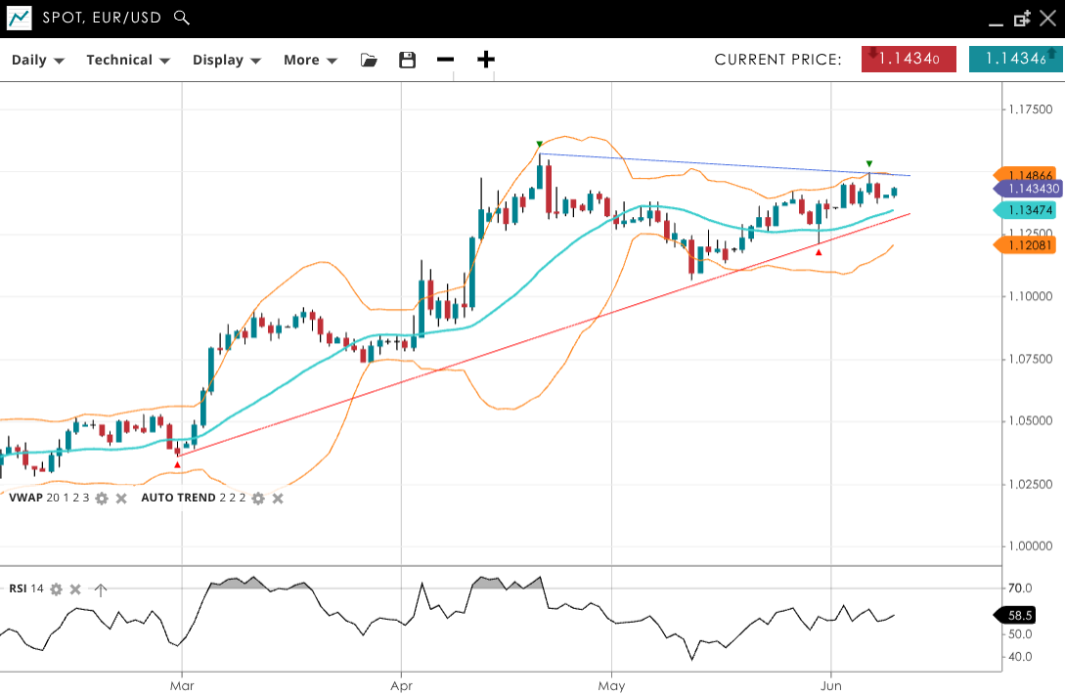Move RSI panel up with arrow icon

(100, 589)
